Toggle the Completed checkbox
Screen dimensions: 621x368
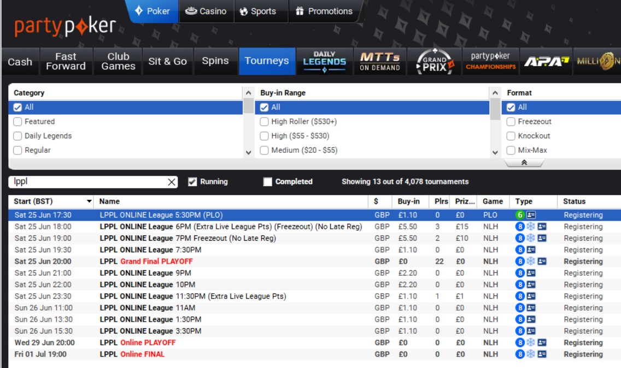(268, 182)
